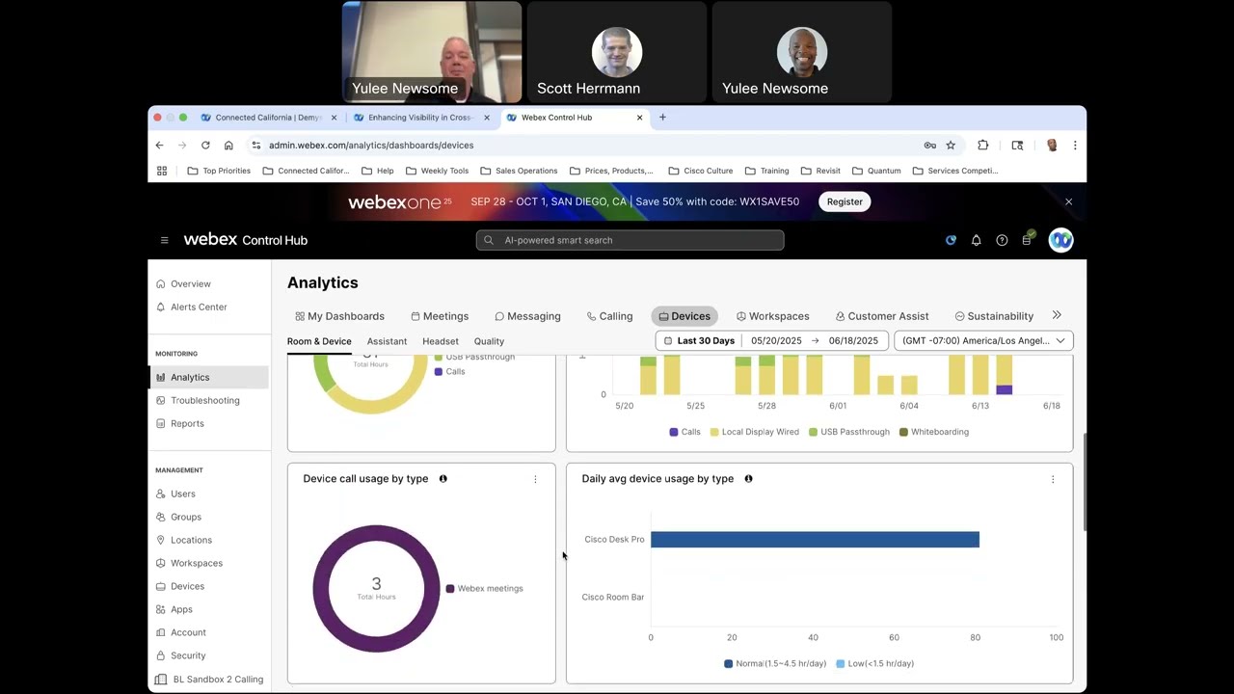This screenshot has height=694, width=1234.
Task: Click the page vertical scrollbar
Action: point(1083,481)
